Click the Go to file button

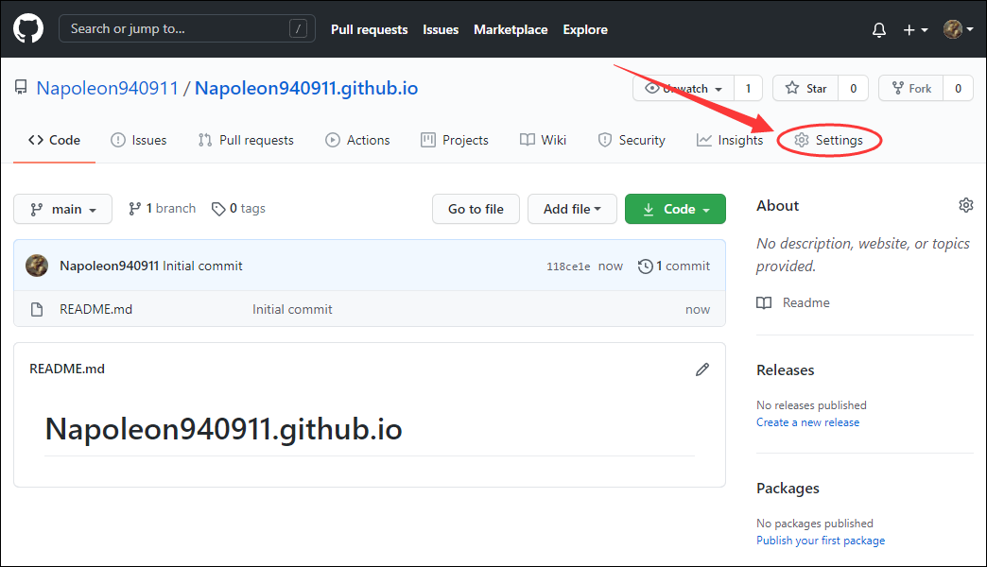pos(476,209)
